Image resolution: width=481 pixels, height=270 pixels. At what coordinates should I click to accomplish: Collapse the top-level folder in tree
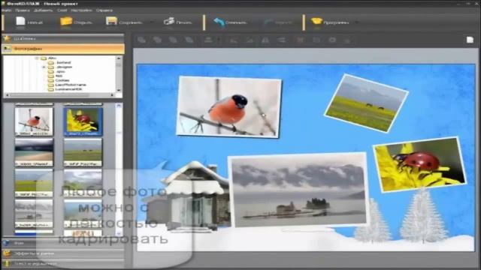click(x=37, y=58)
